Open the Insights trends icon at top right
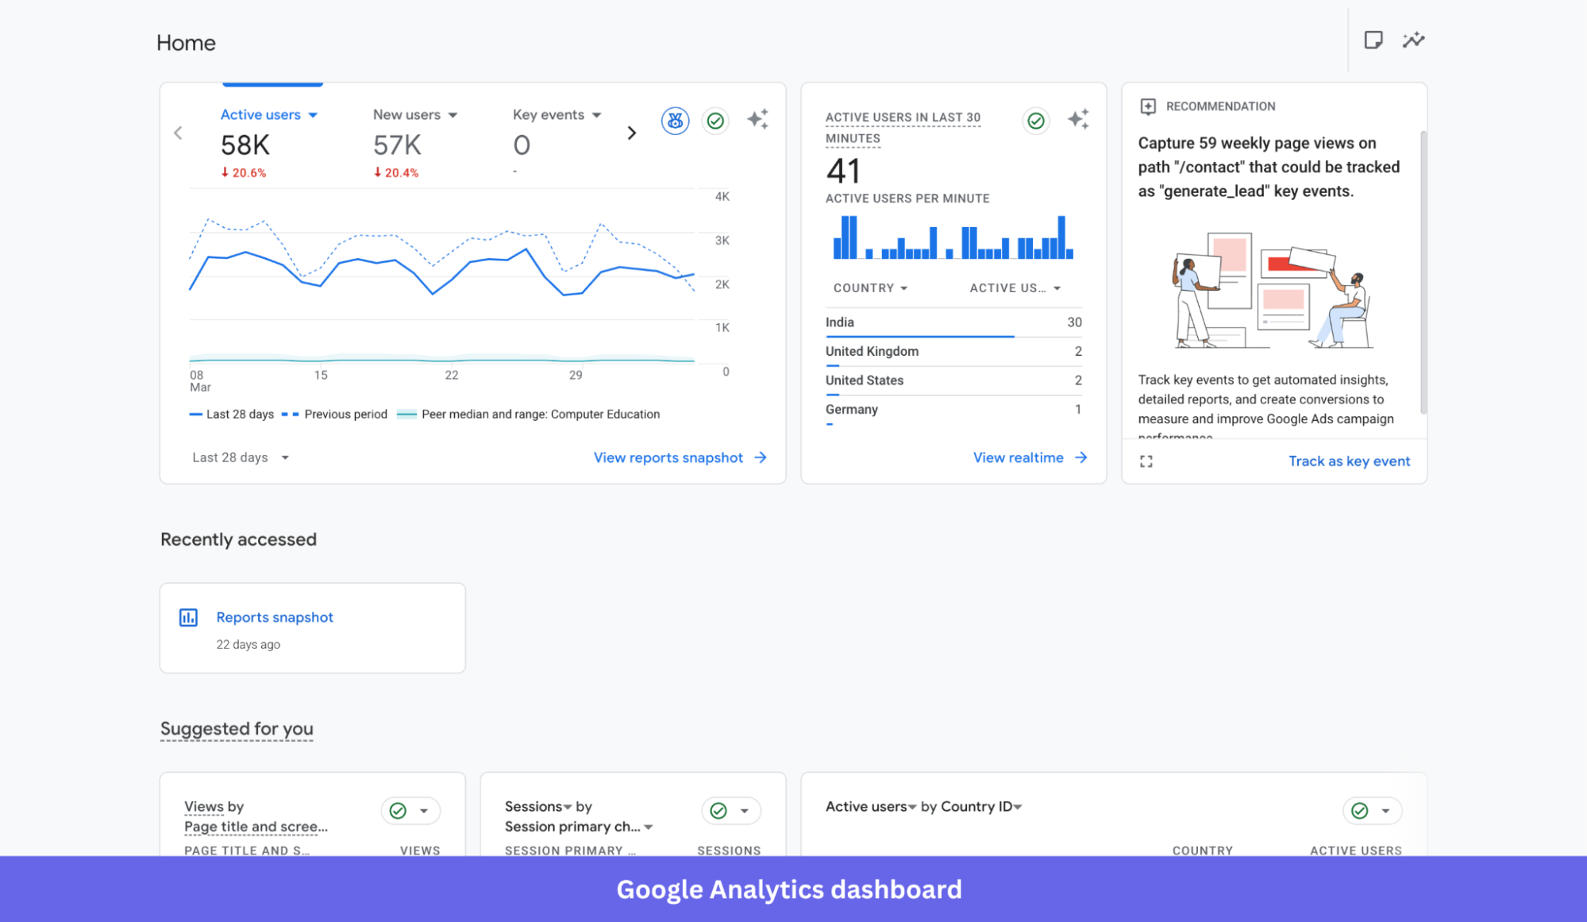 (x=1413, y=39)
